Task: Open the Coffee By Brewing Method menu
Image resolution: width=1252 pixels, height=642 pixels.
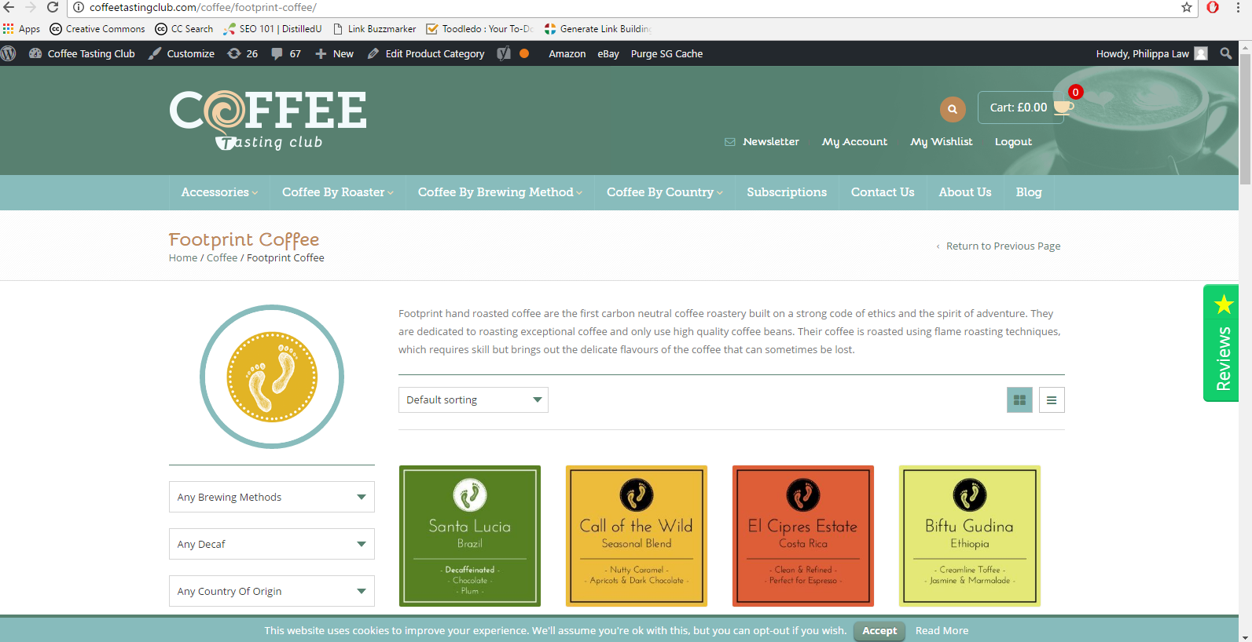Action: 500,192
